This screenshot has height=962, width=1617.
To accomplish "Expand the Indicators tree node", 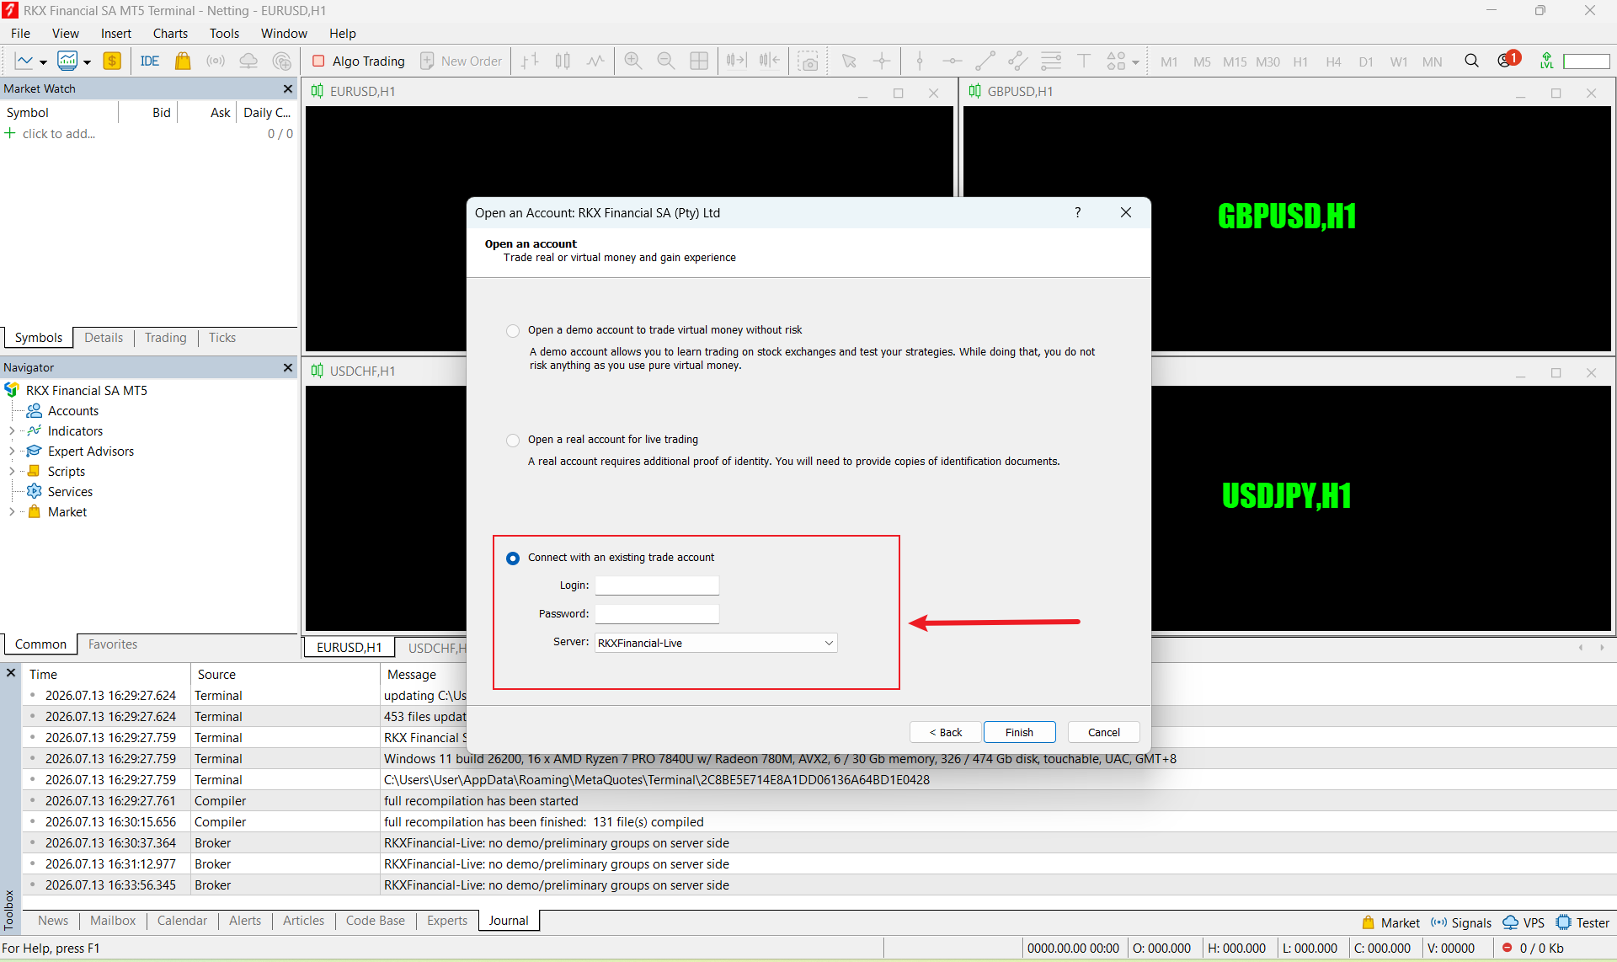I will [x=12, y=431].
